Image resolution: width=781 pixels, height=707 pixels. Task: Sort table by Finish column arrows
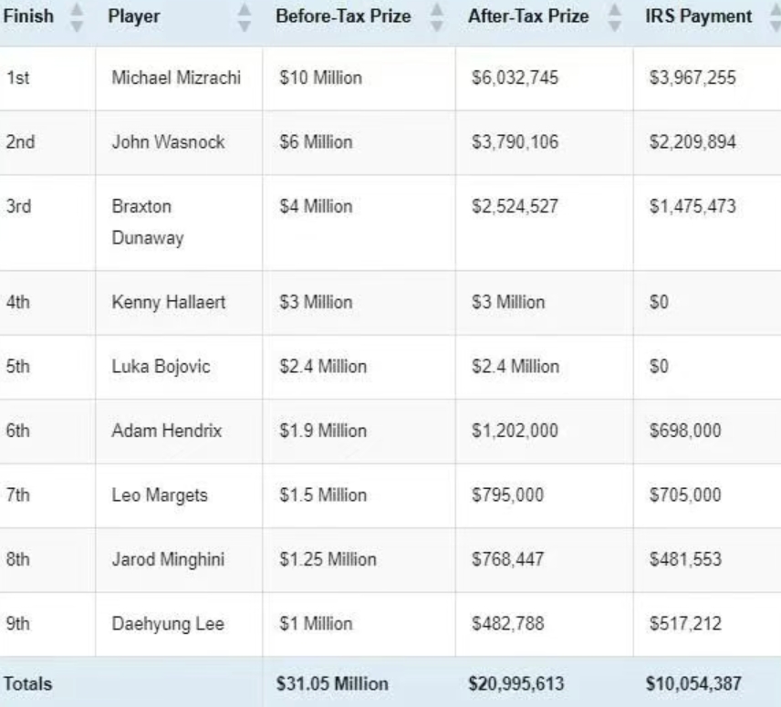coord(77,17)
